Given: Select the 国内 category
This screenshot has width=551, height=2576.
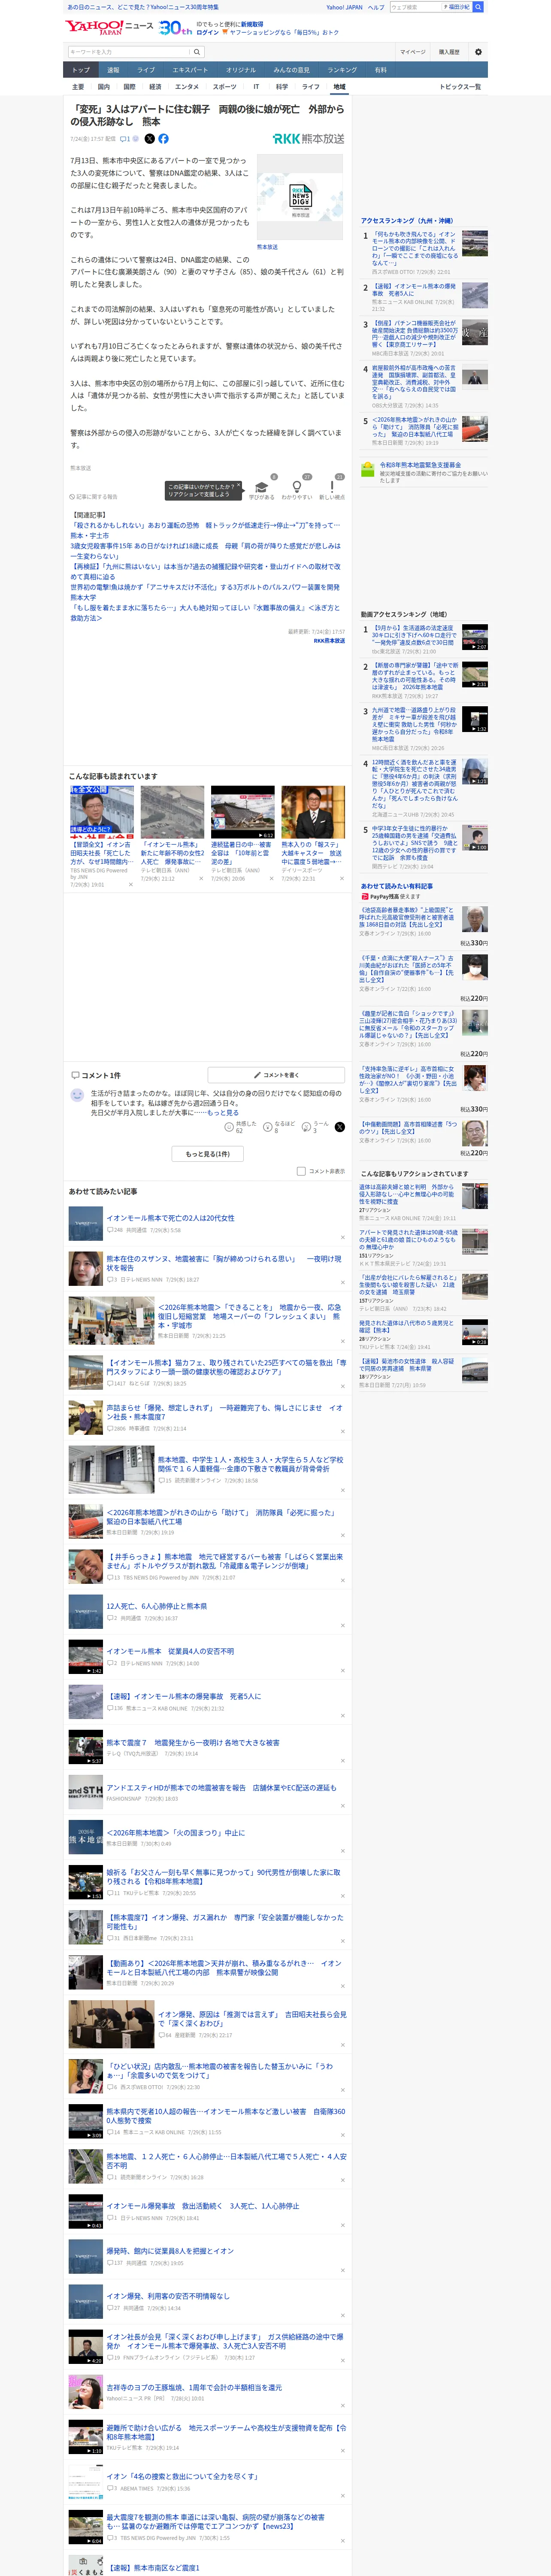Looking at the screenshot, I should pyautogui.click(x=104, y=87).
